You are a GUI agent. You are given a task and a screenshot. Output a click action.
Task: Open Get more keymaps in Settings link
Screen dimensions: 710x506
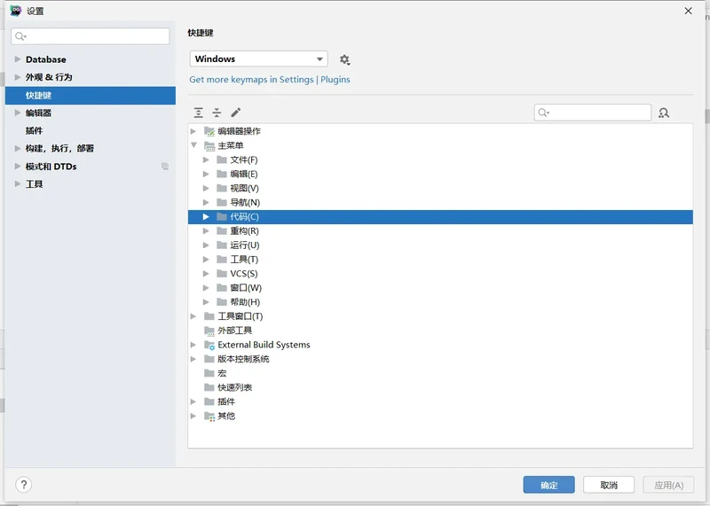pyautogui.click(x=251, y=80)
